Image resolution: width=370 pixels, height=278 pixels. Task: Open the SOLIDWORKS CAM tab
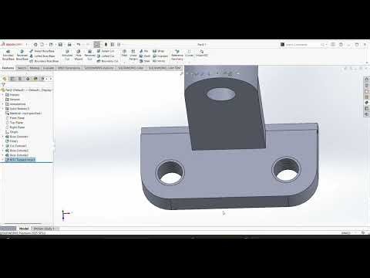point(131,68)
